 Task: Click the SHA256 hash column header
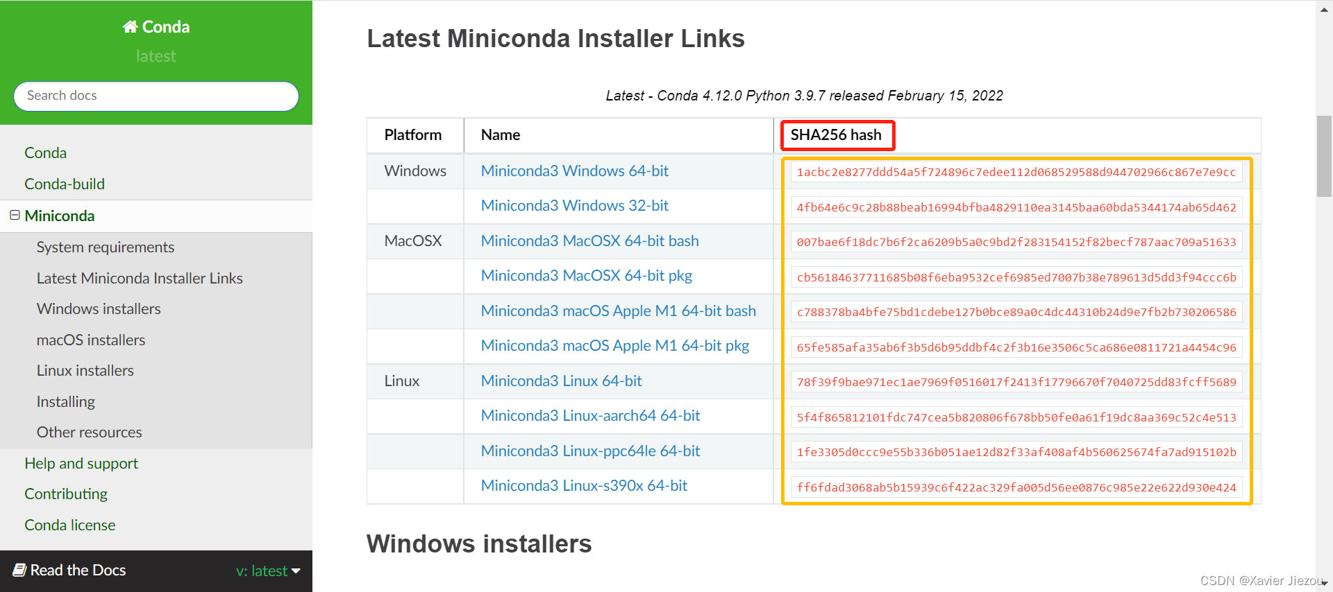[836, 134]
